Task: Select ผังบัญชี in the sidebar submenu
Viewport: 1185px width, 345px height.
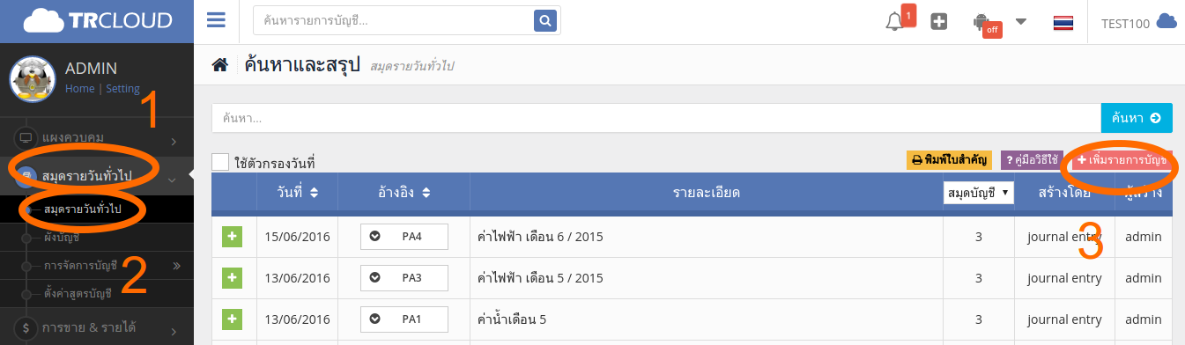Action: pyautogui.click(x=62, y=238)
